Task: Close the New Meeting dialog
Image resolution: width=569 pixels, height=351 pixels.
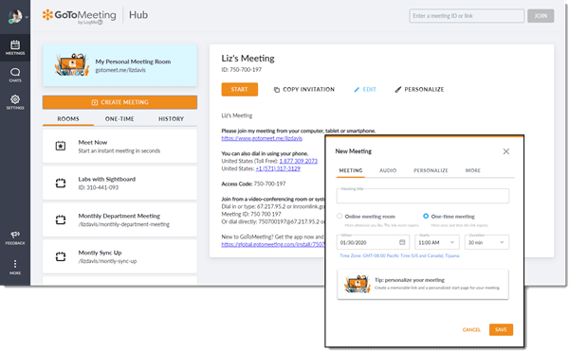Action: tap(506, 151)
